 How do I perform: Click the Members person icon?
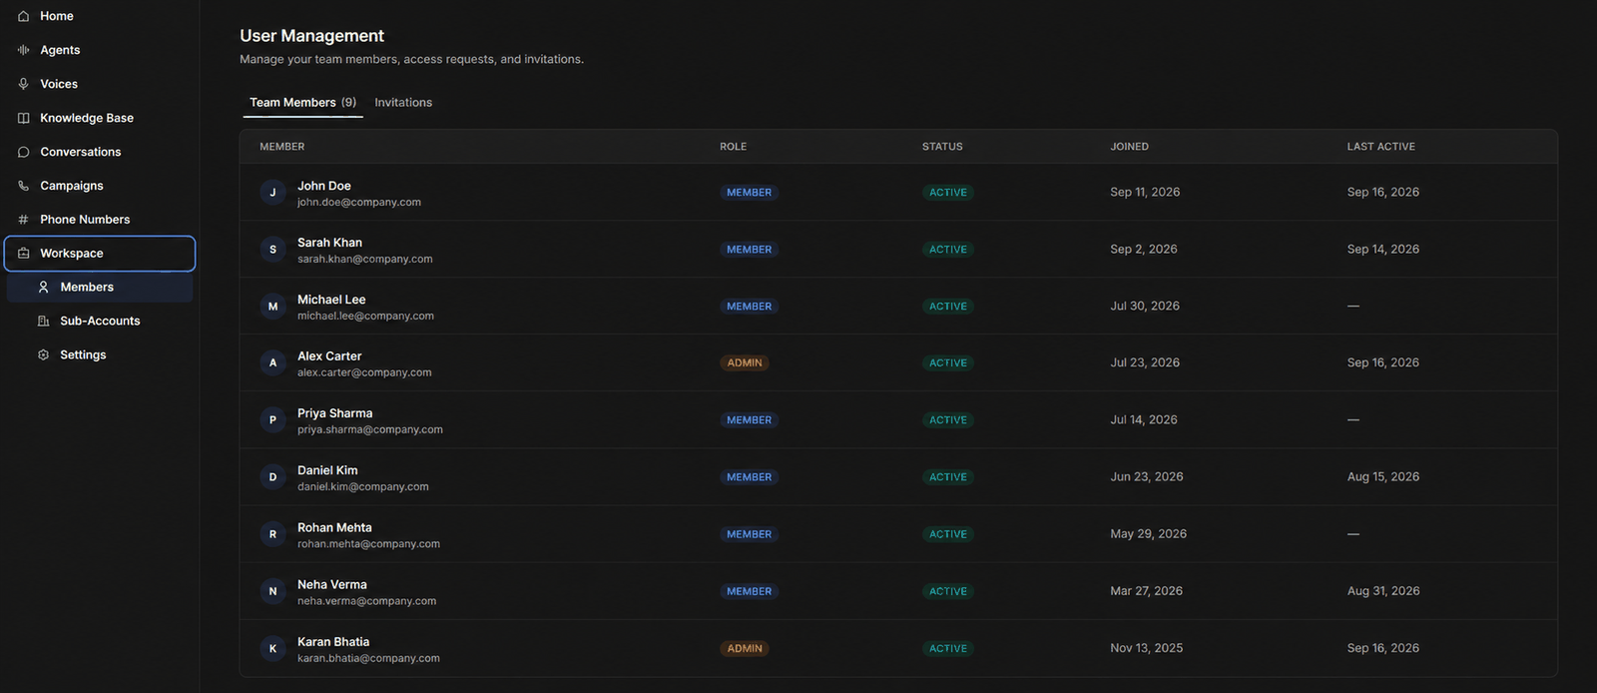pos(43,288)
